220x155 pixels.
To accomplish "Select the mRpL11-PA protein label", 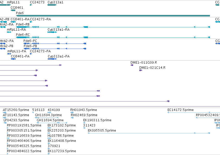I will click(x=17, y=51).
